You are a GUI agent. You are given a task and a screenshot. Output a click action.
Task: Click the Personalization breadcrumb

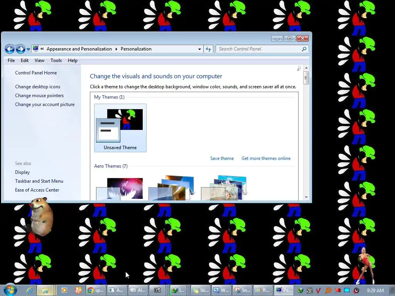[x=136, y=49]
